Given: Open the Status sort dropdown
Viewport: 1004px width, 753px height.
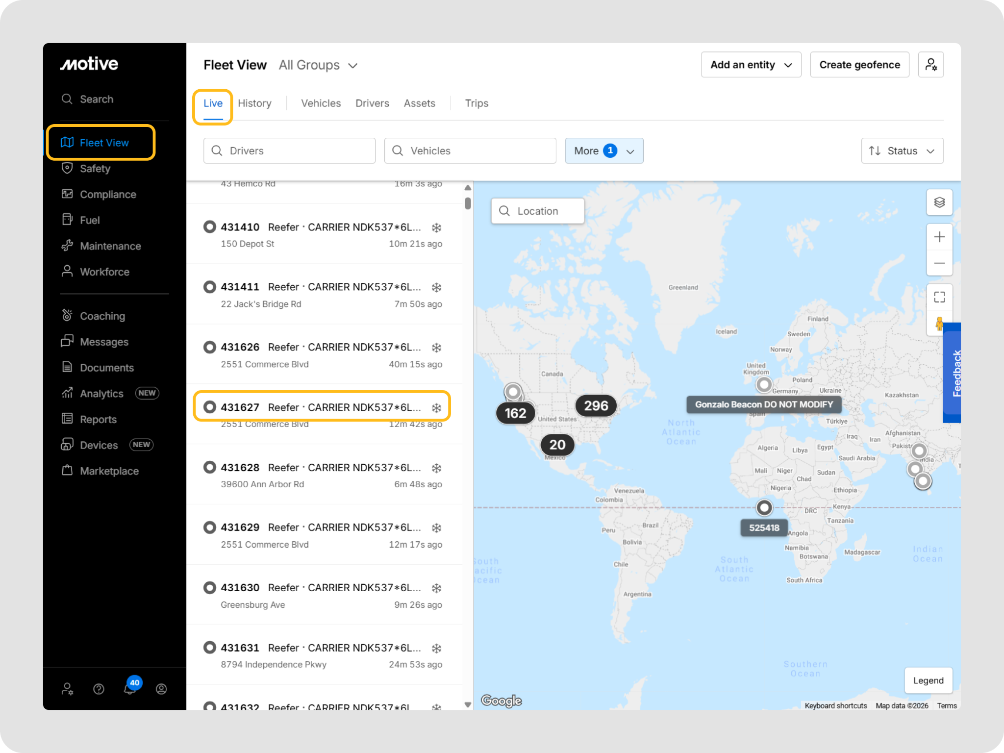Looking at the screenshot, I should click(902, 151).
